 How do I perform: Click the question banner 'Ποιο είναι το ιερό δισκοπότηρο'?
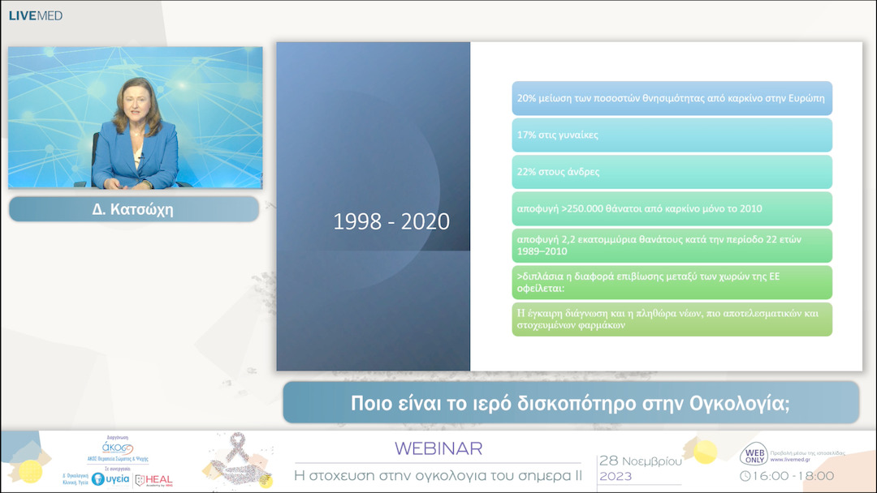(570, 403)
